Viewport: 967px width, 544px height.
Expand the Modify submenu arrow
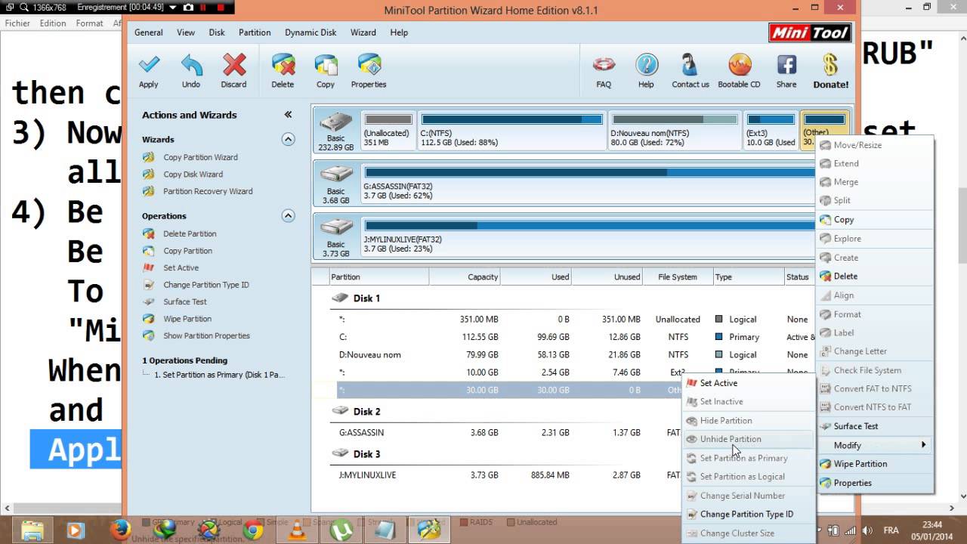coord(923,445)
